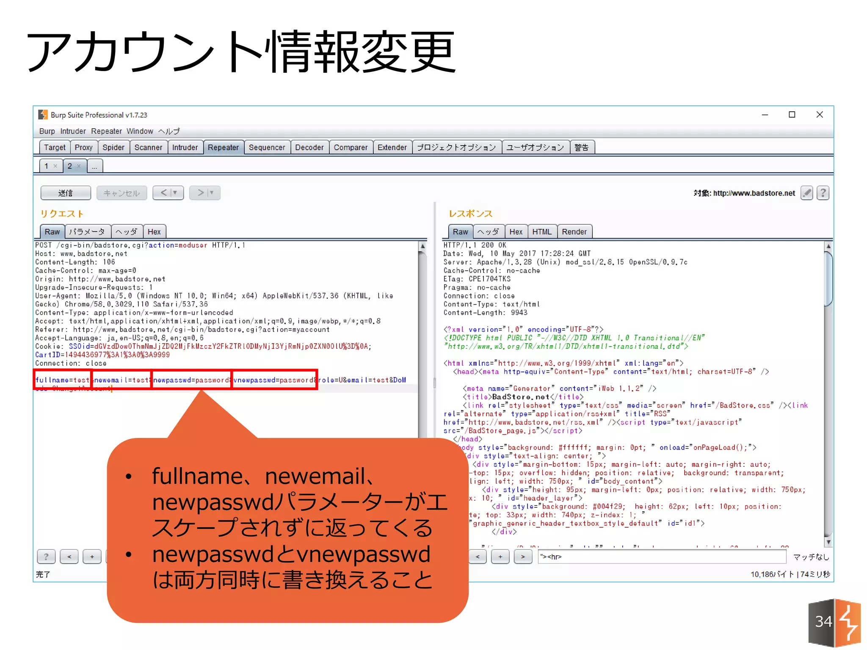Click the マッチなし match count label
The width and height of the screenshot is (867, 650).
click(x=811, y=557)
